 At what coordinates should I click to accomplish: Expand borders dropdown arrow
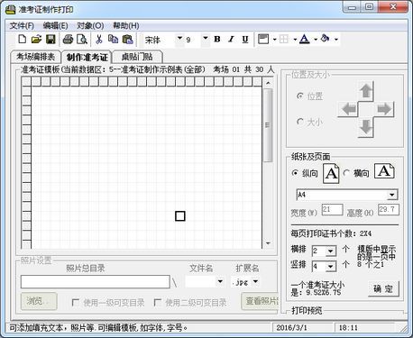pos(295,40)
